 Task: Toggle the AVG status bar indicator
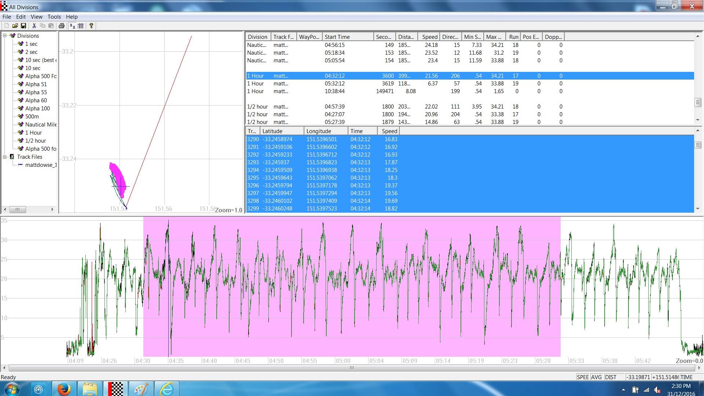596,377
